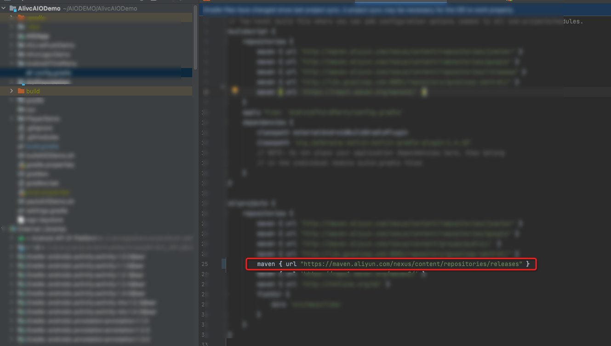Screen dimensions: 611x346
Task: Select the build folder row
Action: pos(96,91)
